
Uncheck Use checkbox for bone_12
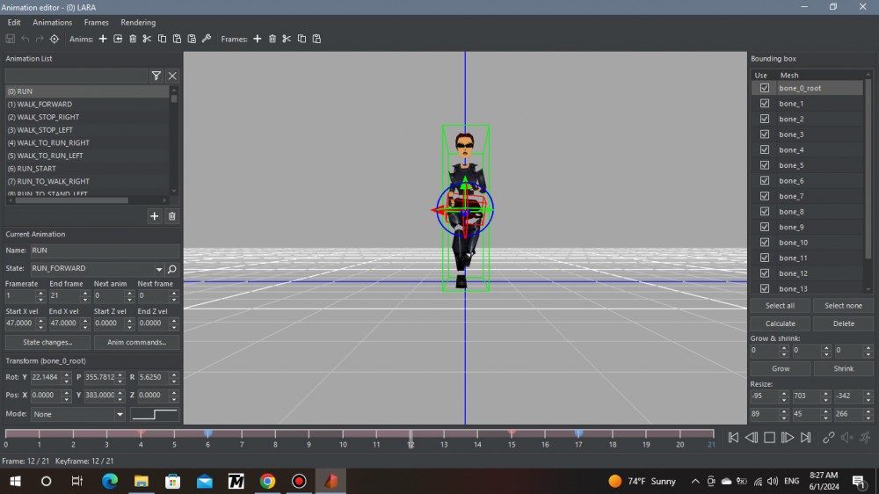point(765,273)
